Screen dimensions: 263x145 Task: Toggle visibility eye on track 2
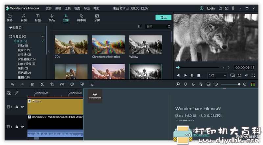pyautogui.click(x=22, y=107)
